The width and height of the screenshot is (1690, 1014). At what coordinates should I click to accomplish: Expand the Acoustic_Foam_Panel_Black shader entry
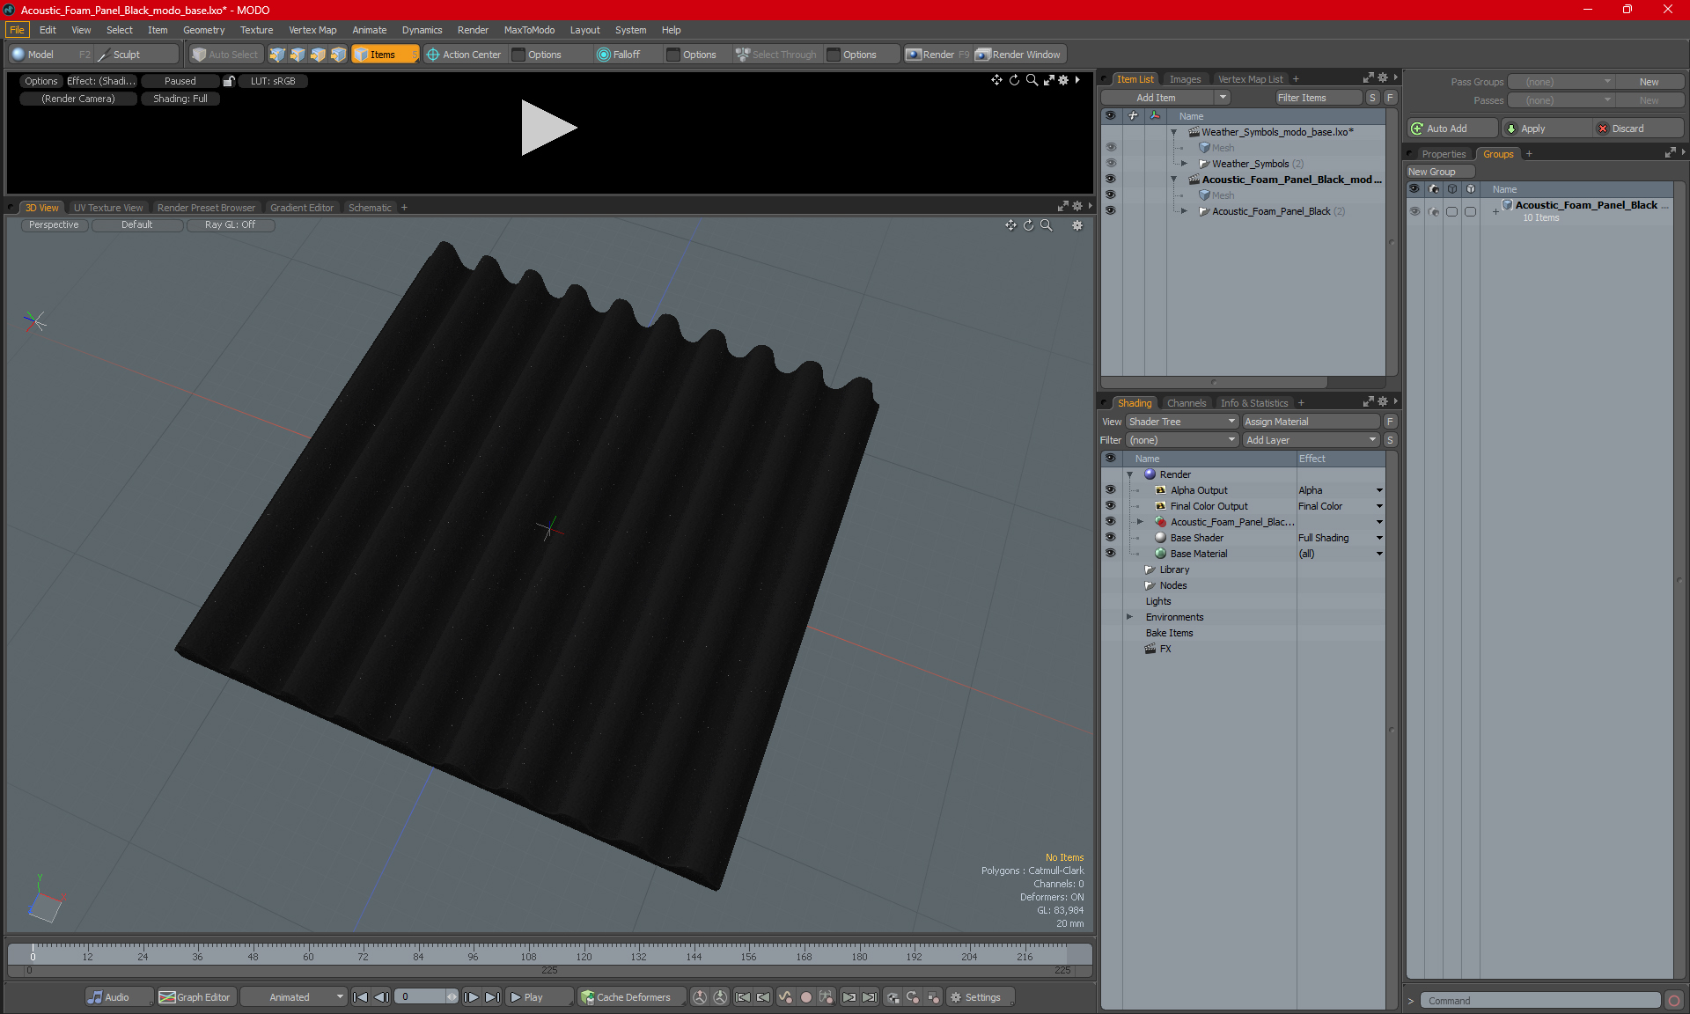click(1140, 521)
